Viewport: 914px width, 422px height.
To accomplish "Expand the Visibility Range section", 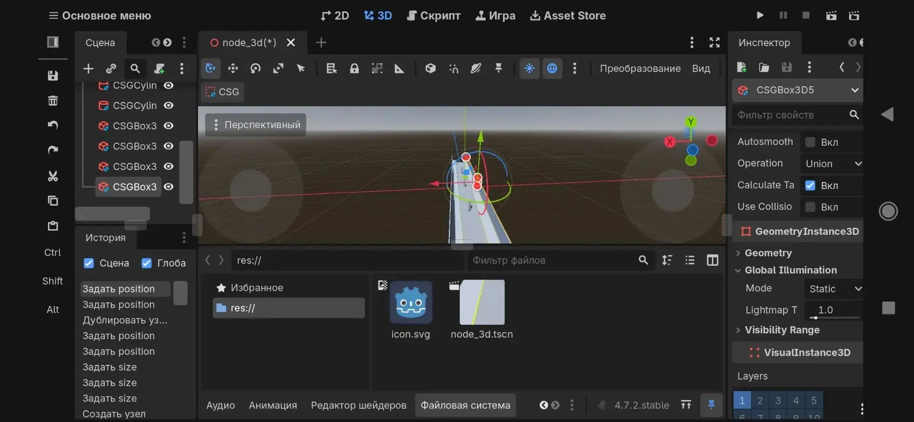I will [782, 330].
